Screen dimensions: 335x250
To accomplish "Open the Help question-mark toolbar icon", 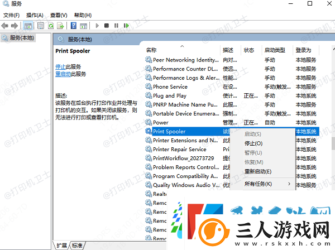I will (74, 26).
